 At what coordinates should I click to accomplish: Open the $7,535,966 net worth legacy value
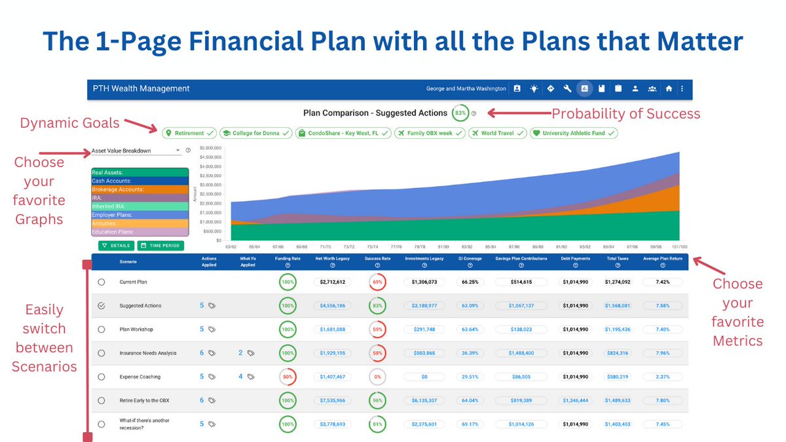333,401
